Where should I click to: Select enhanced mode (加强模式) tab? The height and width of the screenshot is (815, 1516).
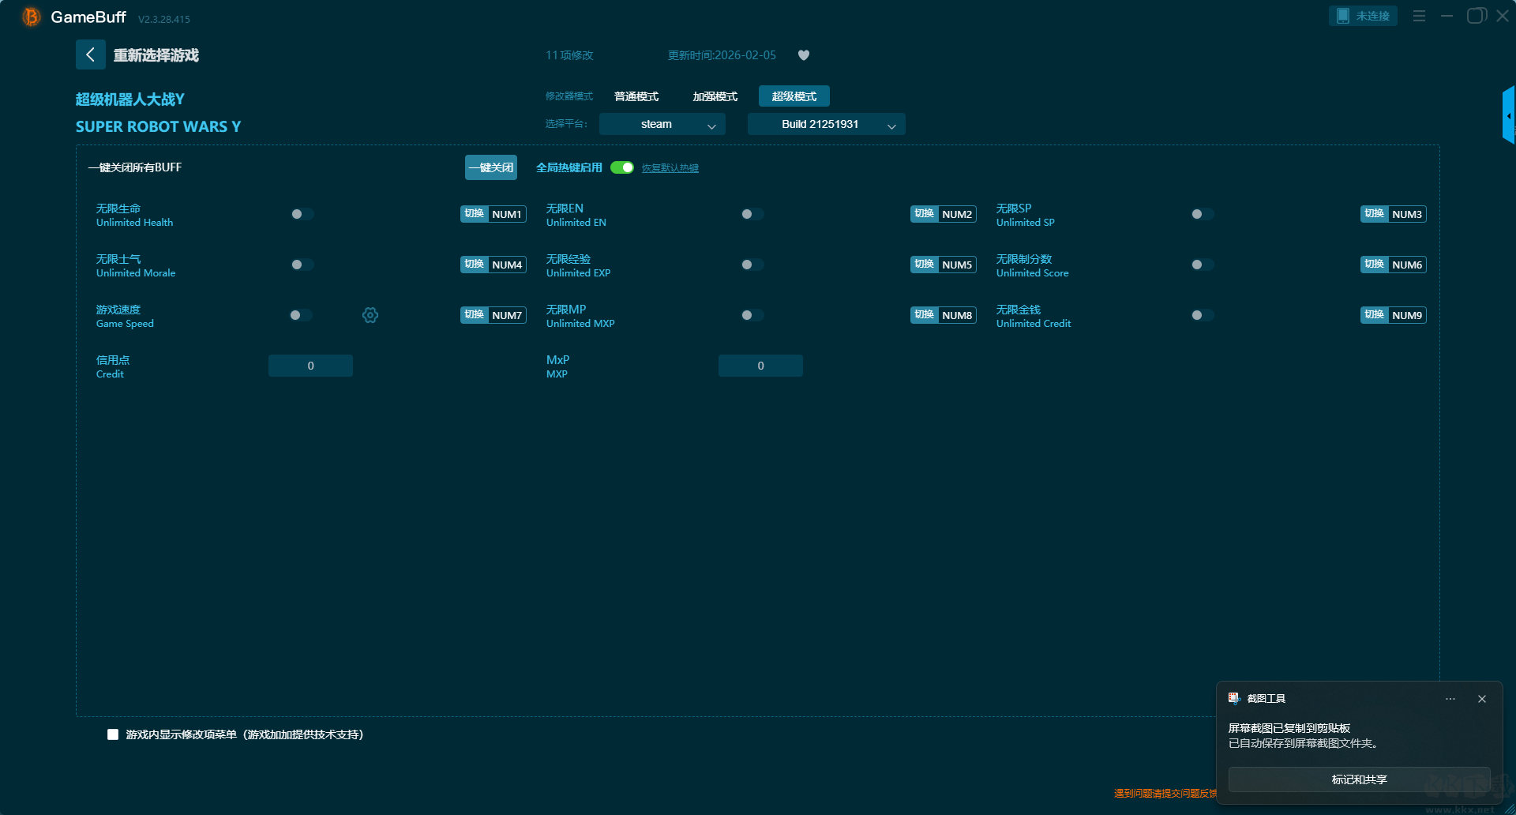point(715,96)
